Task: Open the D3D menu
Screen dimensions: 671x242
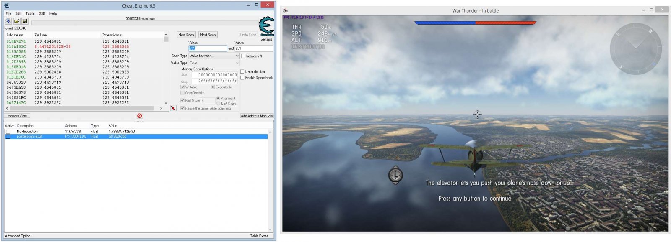Action: 42,13
